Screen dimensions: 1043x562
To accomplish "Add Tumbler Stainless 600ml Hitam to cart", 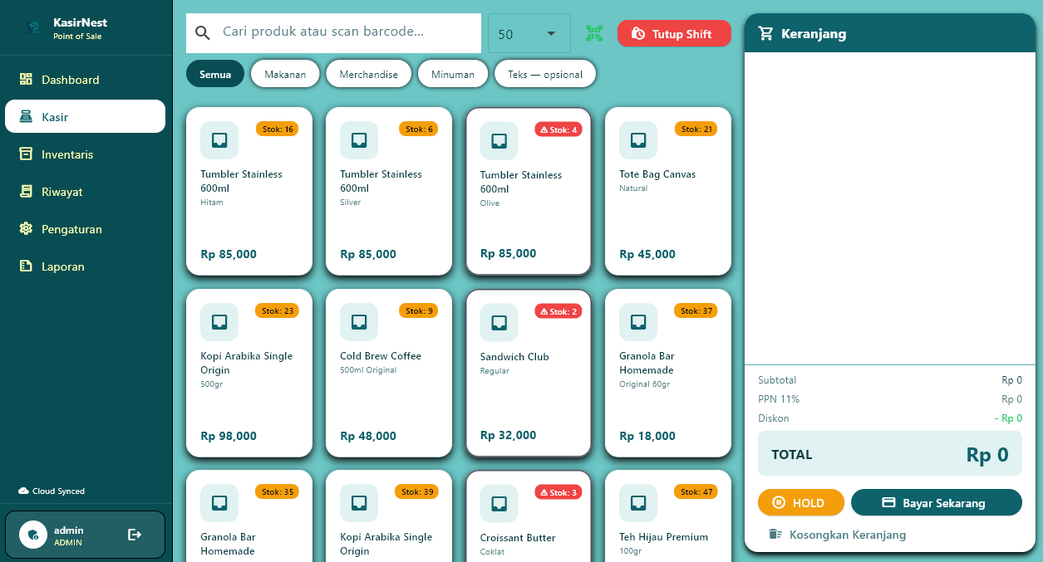I will click(249, 191).
